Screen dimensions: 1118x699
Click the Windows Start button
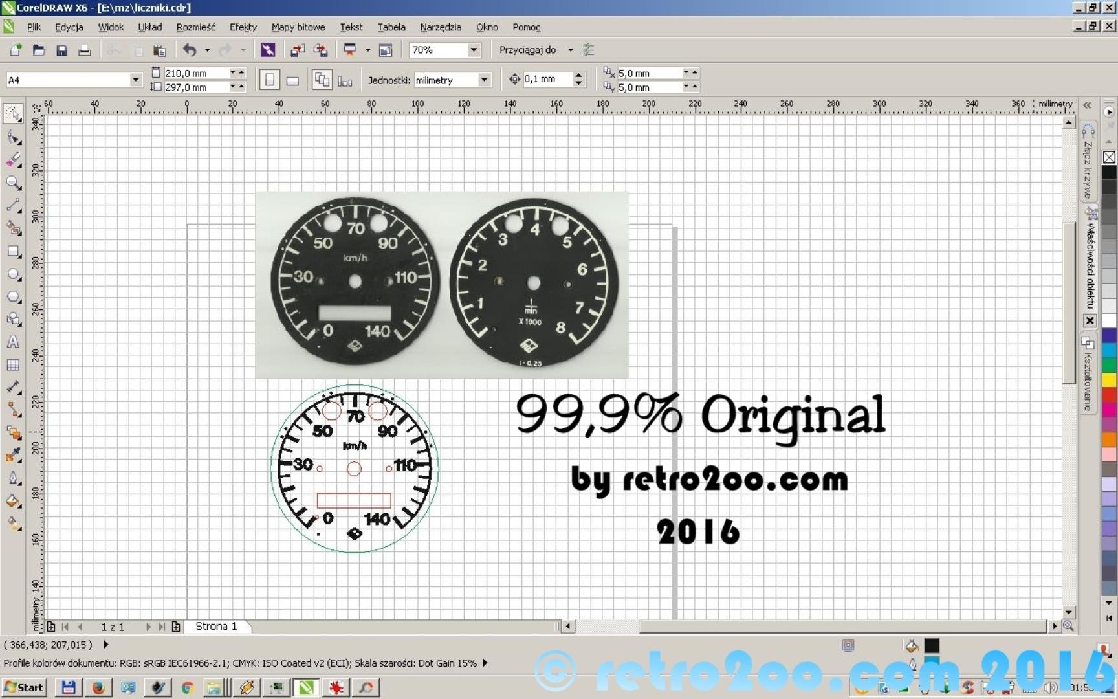click(x=24, y=687)
